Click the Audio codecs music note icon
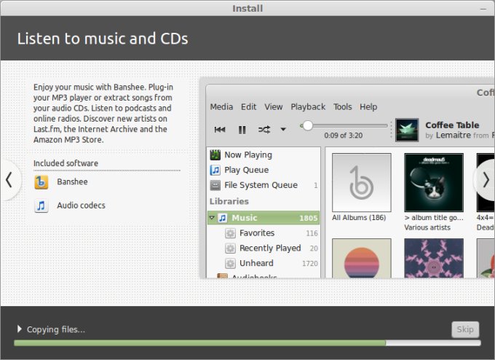The width and height of the screenshot is (495, 360). point(41,206)
